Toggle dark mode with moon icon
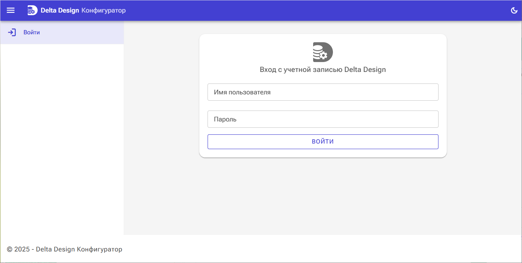 pyautogui.click(x=514, y=10)
